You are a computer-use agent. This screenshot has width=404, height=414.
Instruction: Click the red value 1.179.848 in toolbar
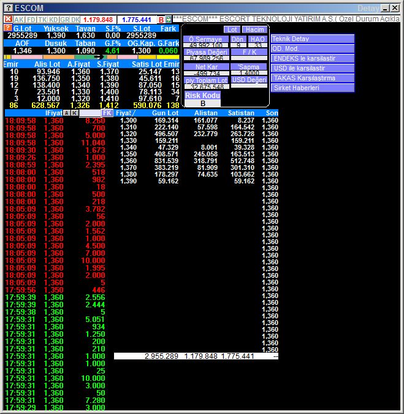pos(98,20)
